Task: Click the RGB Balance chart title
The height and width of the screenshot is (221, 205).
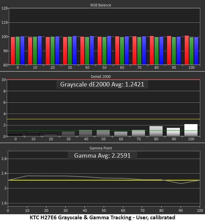Action: [x=101, y=5]
